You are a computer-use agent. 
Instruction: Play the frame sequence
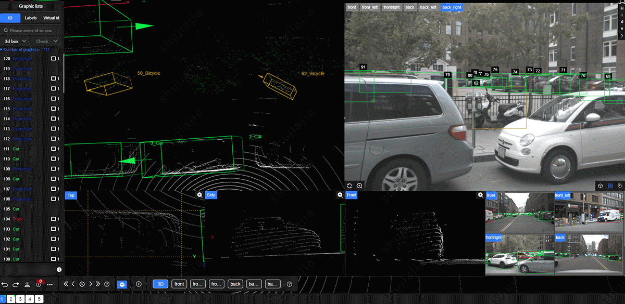[82, 284]
